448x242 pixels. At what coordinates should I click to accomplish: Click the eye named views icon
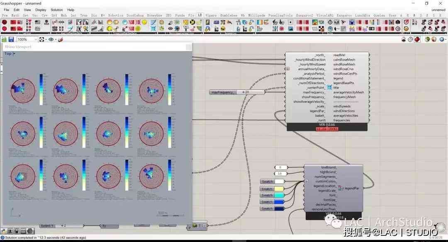(51, 39)
